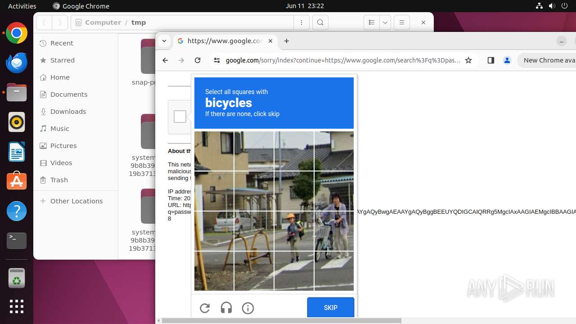Open Chrome tab search chevron
Viewport: 576px width, 324px height.
coord(164,41)
